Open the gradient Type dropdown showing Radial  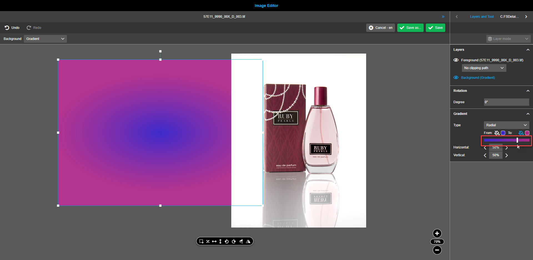[x=506, y=125]
